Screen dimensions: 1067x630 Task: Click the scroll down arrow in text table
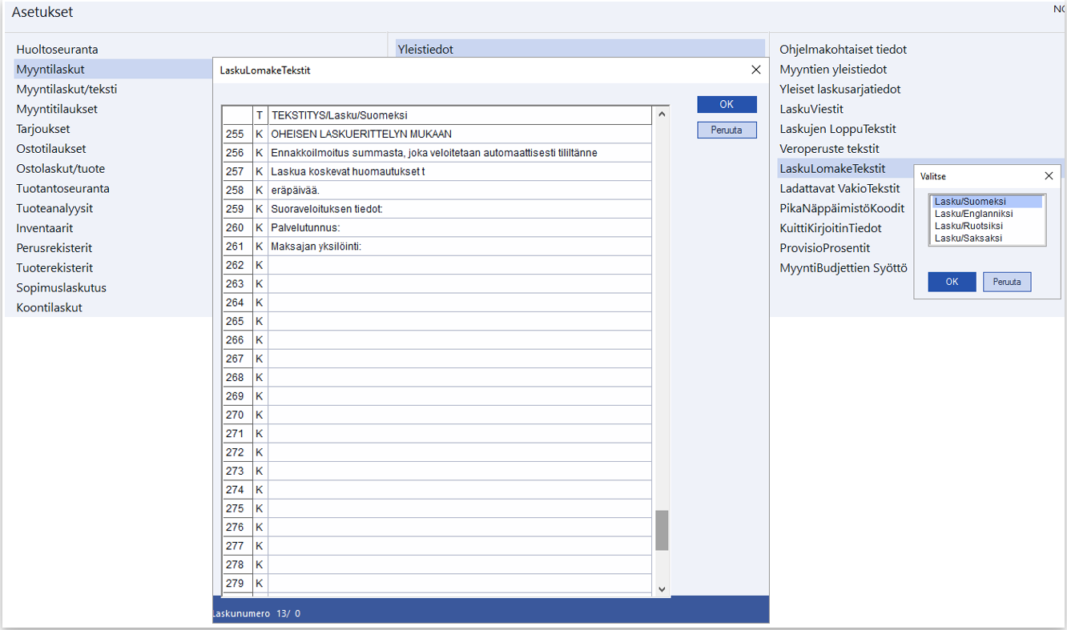tap(662, 589)
